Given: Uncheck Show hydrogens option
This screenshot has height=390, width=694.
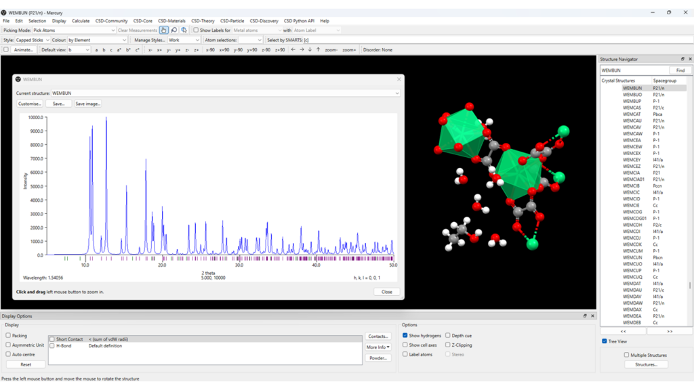Looking at the screenshot, I should pos(405,335).
